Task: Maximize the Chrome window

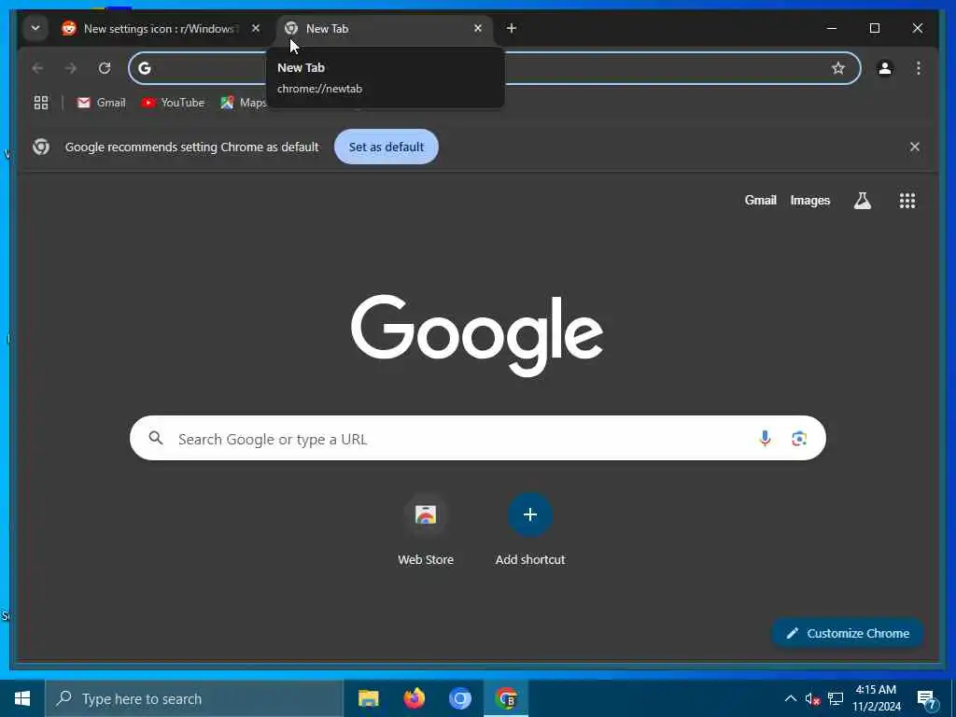Action: [x=874, y=28]
